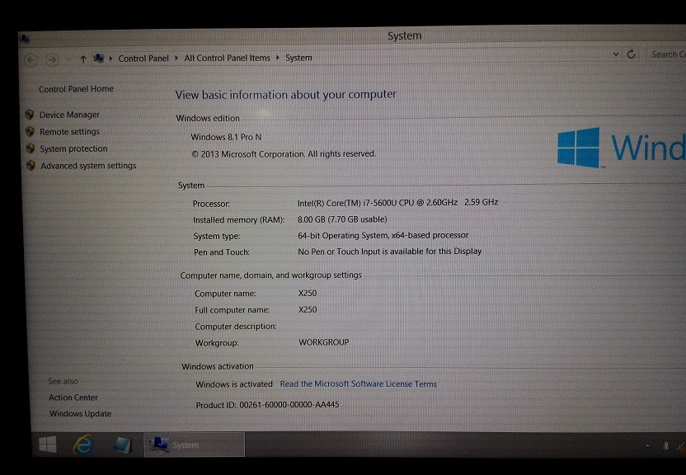Expand the chevron after Control Panel breadcrumb

pyautogui.click(x=176, y=59)
